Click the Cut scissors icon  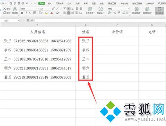click(x=4, y=9)
